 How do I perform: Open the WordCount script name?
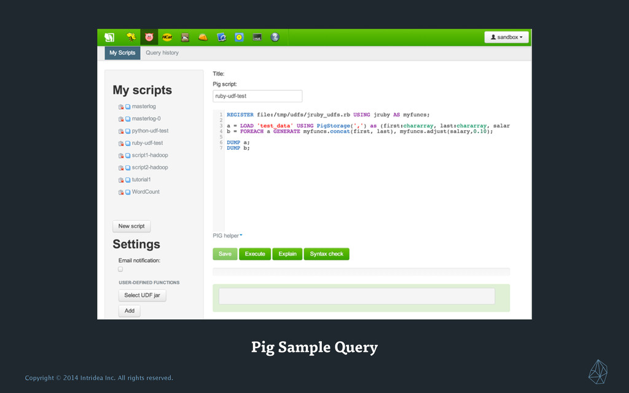pyautogui.click(x=146, y=192)
